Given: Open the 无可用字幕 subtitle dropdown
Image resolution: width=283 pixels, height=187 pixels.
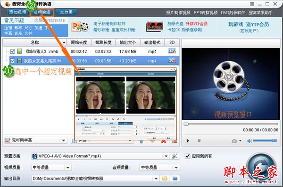Looking at the screenshot, I should pyautogui.click(x=64, y=140).
